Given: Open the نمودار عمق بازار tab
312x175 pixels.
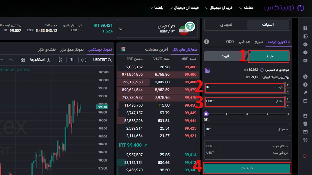Looking at the screenshot, I should click(72, 49).
